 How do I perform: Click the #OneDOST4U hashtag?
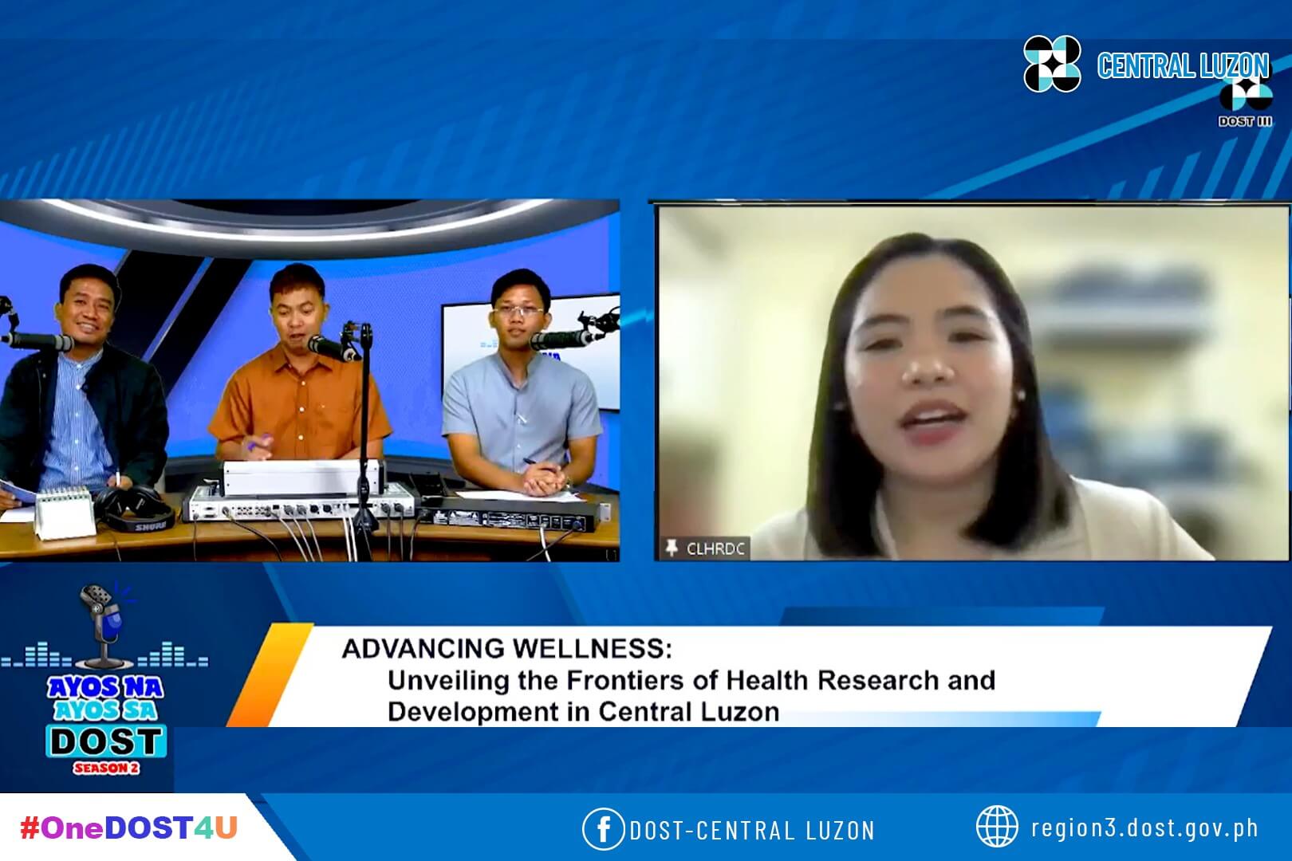click(128, 828)
